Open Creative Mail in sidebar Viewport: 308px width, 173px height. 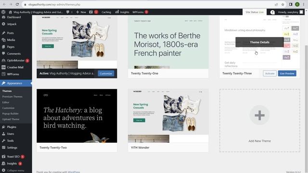tap(15, 67)
